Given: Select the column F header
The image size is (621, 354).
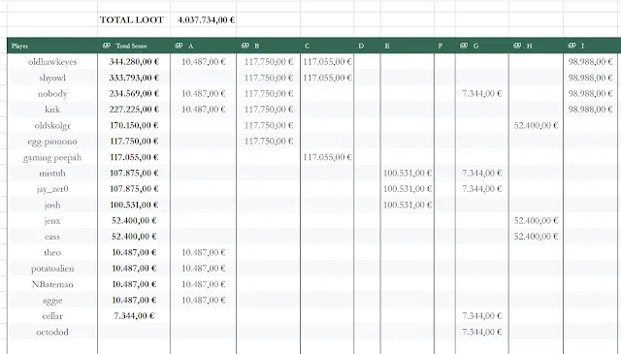Looking at the screenshot, I should (x=444, y=46).
